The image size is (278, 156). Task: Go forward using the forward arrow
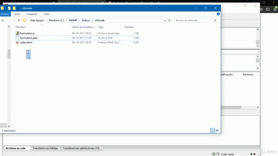pos(9,20)
